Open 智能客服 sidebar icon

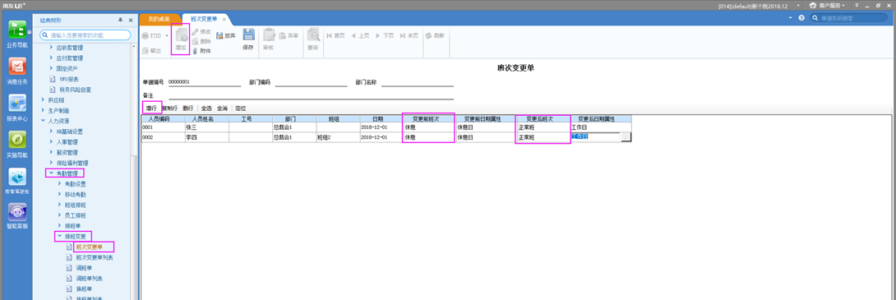[16, 216]
